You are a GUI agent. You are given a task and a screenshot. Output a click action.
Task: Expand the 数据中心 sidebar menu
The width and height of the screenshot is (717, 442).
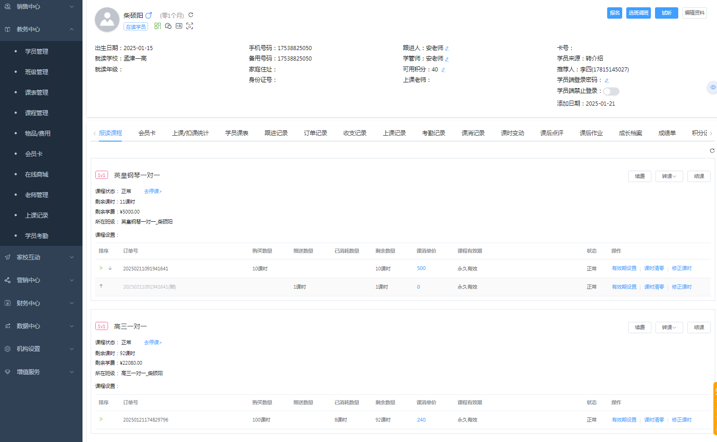41,326
